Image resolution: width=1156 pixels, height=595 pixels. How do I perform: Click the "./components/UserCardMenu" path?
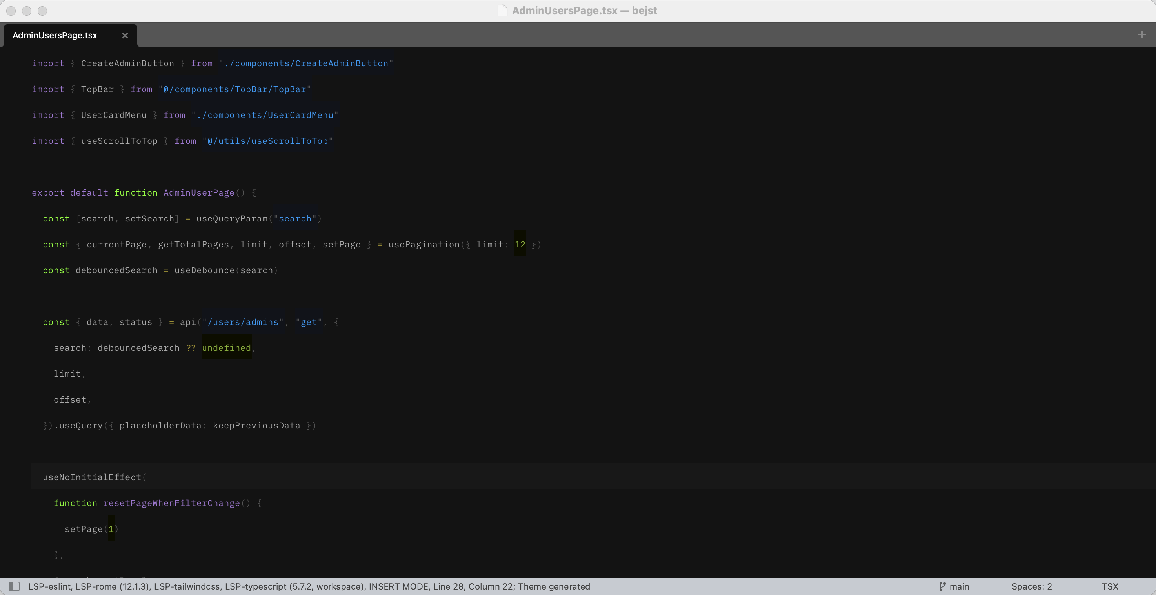pos(265,115)
